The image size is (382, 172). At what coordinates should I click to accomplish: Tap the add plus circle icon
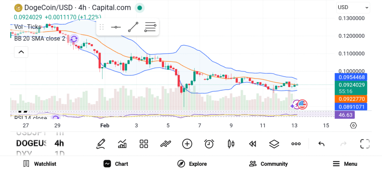click(x=187, y=144)
